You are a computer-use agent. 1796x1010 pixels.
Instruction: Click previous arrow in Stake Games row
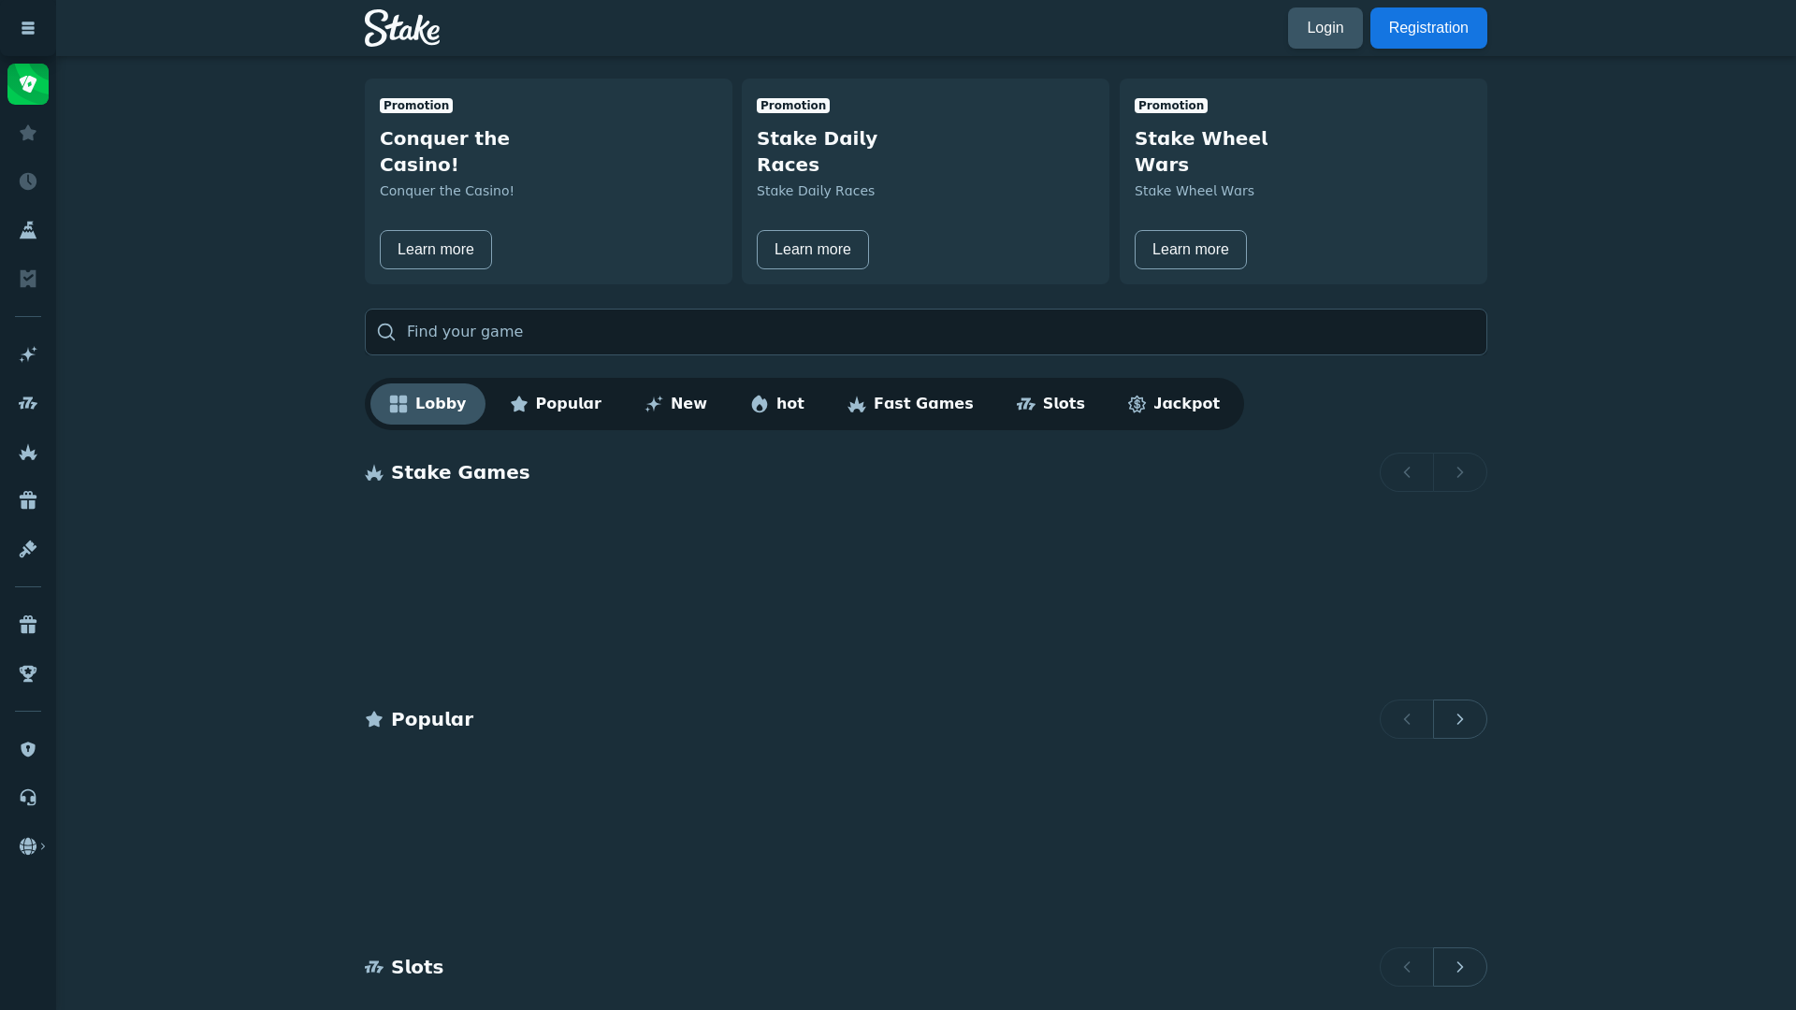coord(1407,472)
